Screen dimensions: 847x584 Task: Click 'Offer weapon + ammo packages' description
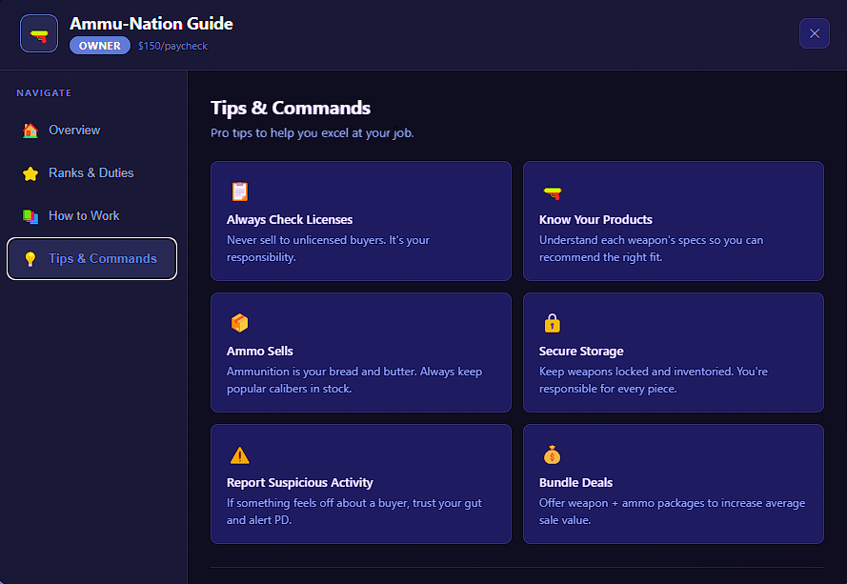[672, 511]
